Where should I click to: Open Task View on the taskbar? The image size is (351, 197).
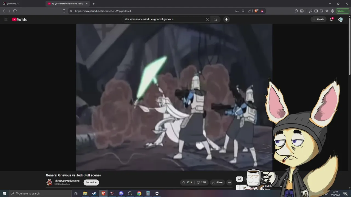(76, 193)
